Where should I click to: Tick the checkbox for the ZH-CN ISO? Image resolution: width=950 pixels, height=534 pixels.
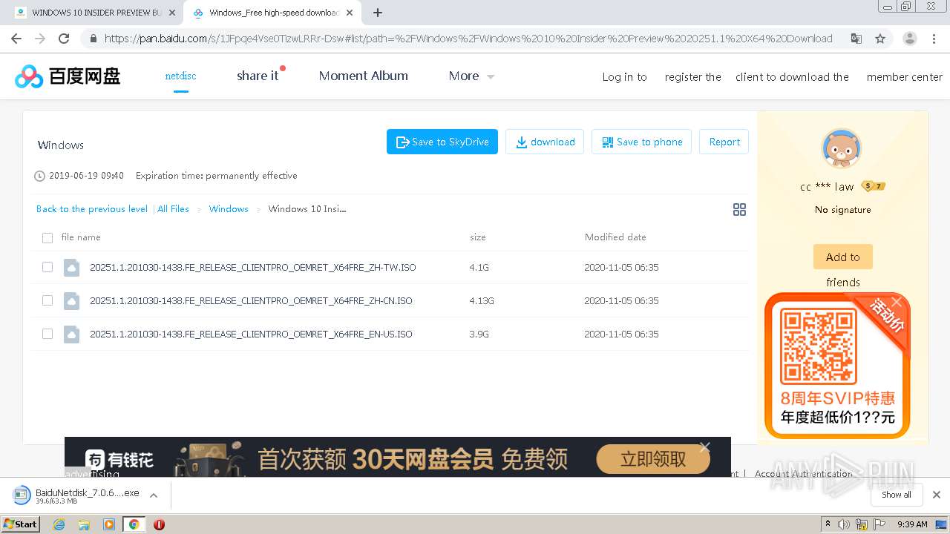point(47,300)
